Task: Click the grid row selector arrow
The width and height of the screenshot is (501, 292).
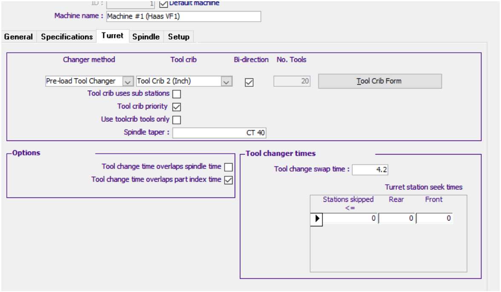Action: point(316,219)
